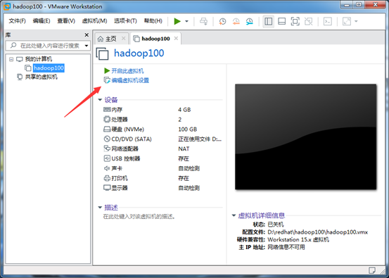The height and width of the screenshot is (278, 389).
Task: Select 我的计算机 in the library tree
Action: tap(39, 59)
